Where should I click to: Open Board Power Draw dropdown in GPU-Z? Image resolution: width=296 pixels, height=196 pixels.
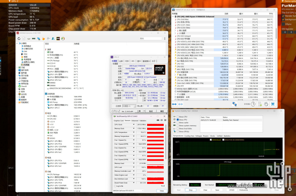pyautogui.click(x=134, y=183)
